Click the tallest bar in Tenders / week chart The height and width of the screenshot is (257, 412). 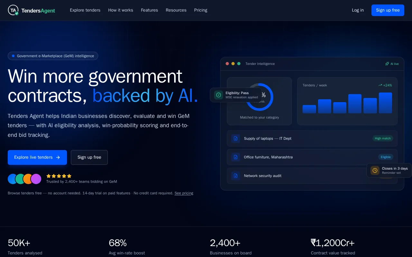point(385,103)
